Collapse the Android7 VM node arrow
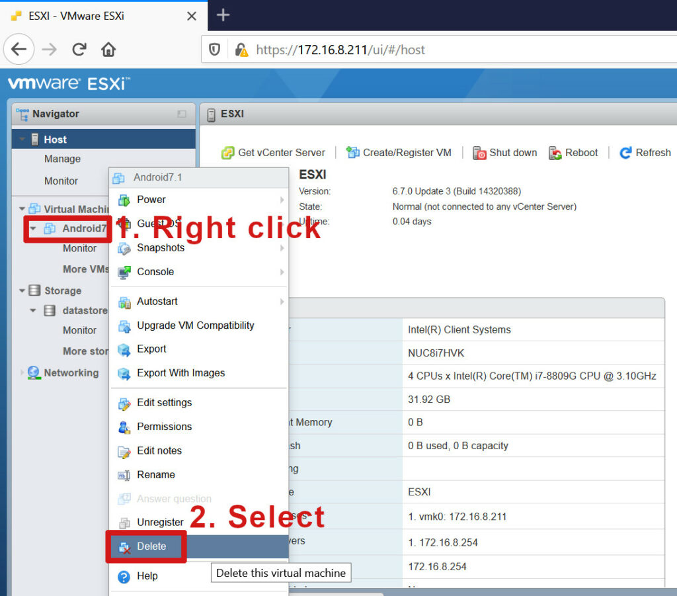 tap(33, 228)
